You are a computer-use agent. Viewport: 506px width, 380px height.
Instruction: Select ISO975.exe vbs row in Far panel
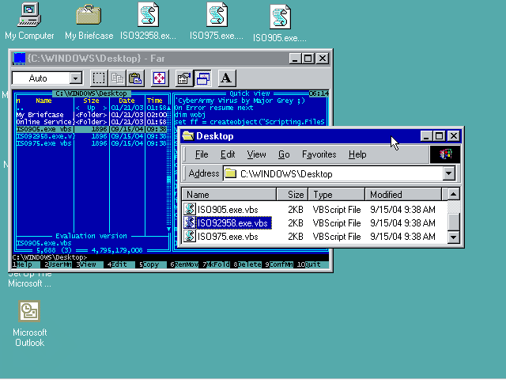pyautogui.click(x=93, y=143)
